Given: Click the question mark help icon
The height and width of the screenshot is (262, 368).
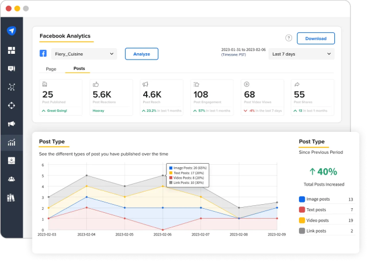Looking at the screenshot, I should point(289,38).
